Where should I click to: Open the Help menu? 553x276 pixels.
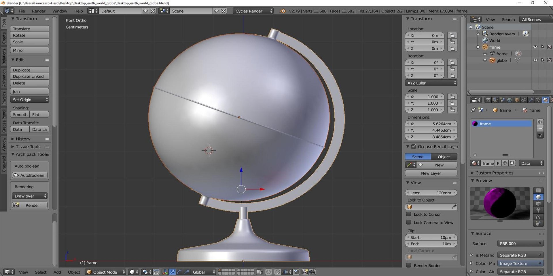pyautogui.click(x=78, y=11)
